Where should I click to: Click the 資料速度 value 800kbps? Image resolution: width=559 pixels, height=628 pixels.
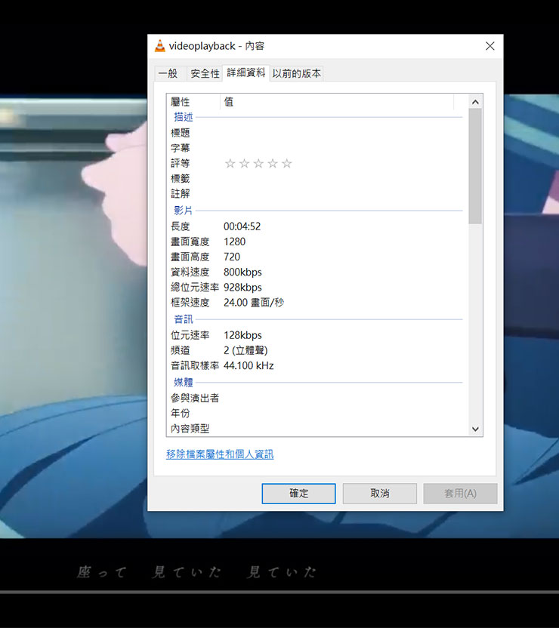242,272
